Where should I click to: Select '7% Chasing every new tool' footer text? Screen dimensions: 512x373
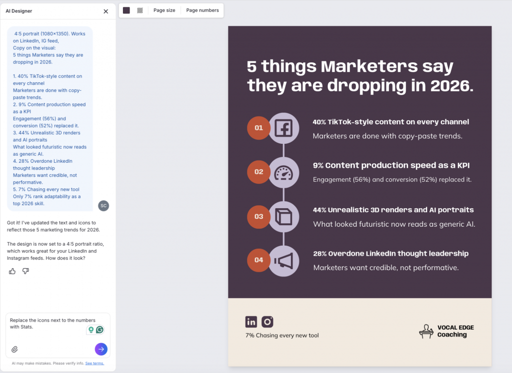[x=282, y=336]
